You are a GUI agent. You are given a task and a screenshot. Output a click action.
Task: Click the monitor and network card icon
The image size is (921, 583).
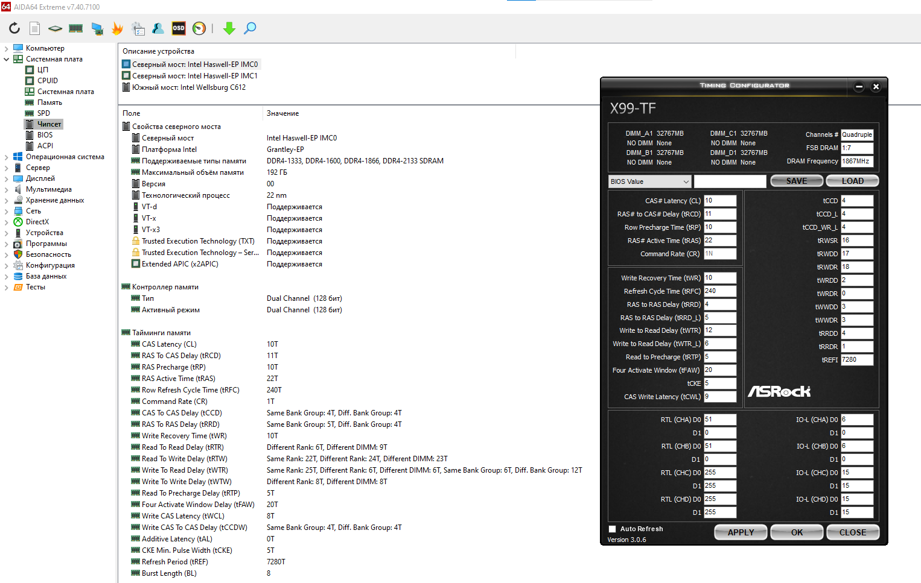pyautogui.click(x=97, y=28)
